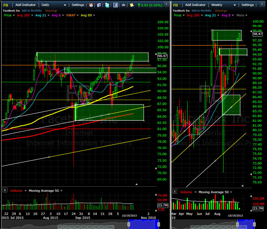Select the YTD range button in daily chart
Screen dimensions: 267x229
click(x=71, y=227)
